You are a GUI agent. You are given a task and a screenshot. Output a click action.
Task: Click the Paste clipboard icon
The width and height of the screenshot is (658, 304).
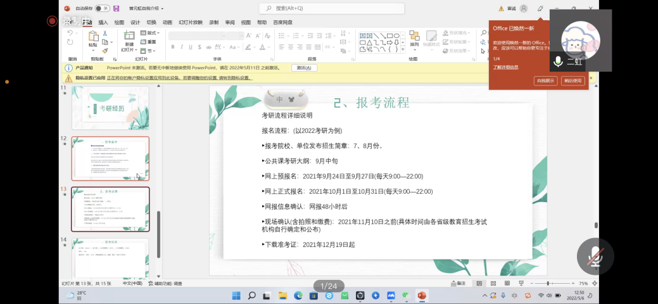[93, 38]
